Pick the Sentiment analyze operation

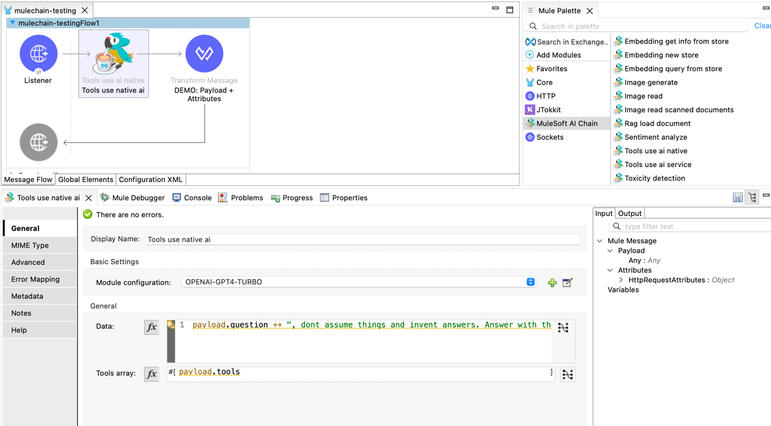tap(650, 137)
